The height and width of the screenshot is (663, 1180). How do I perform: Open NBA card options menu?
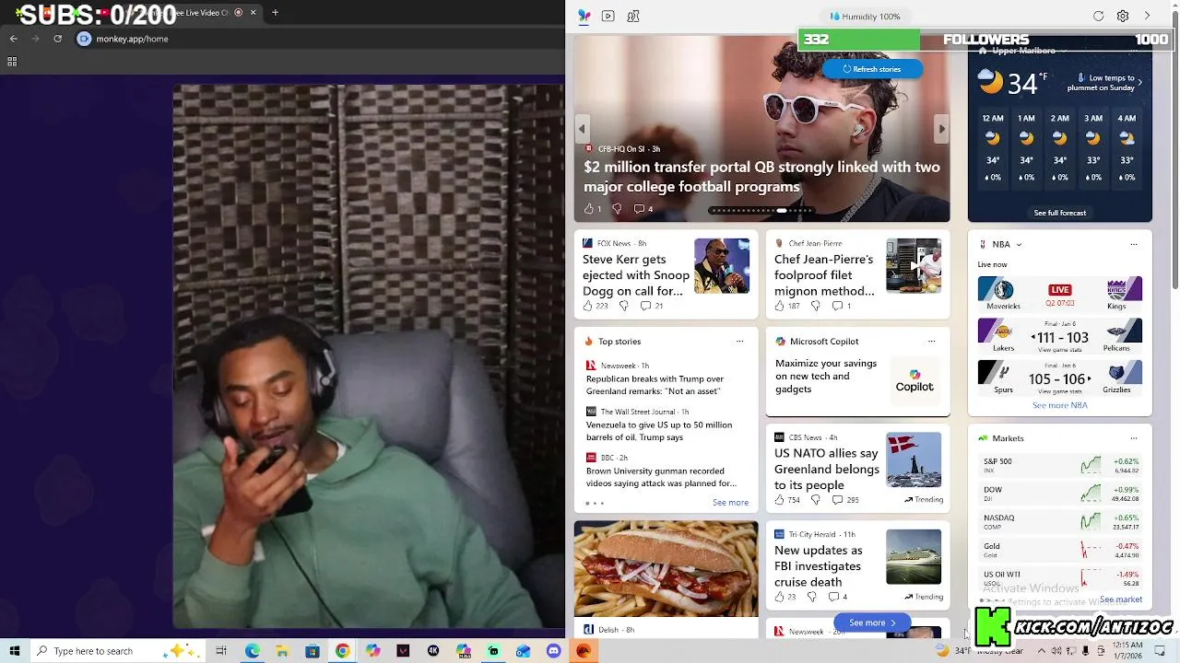1134,245
